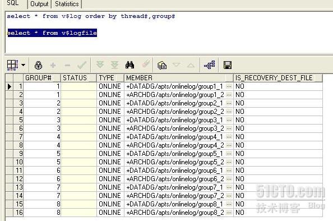Open ellipsis for +ARCHDG group2_2 member
The image size is (333, 221).
(229, 112)
